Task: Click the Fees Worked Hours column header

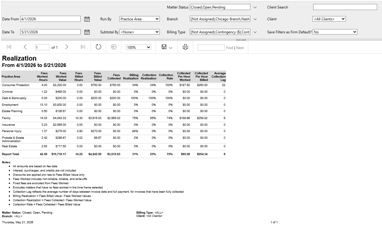Action: tap(42, 77)
